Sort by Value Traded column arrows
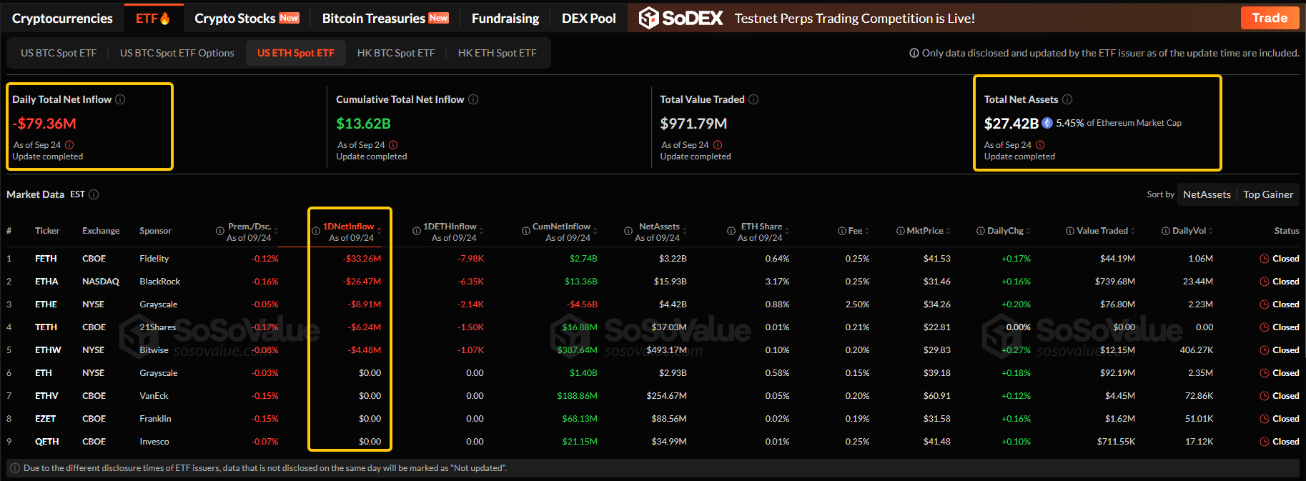This screenshot has width=1306, height=481. coord(1133,231)
